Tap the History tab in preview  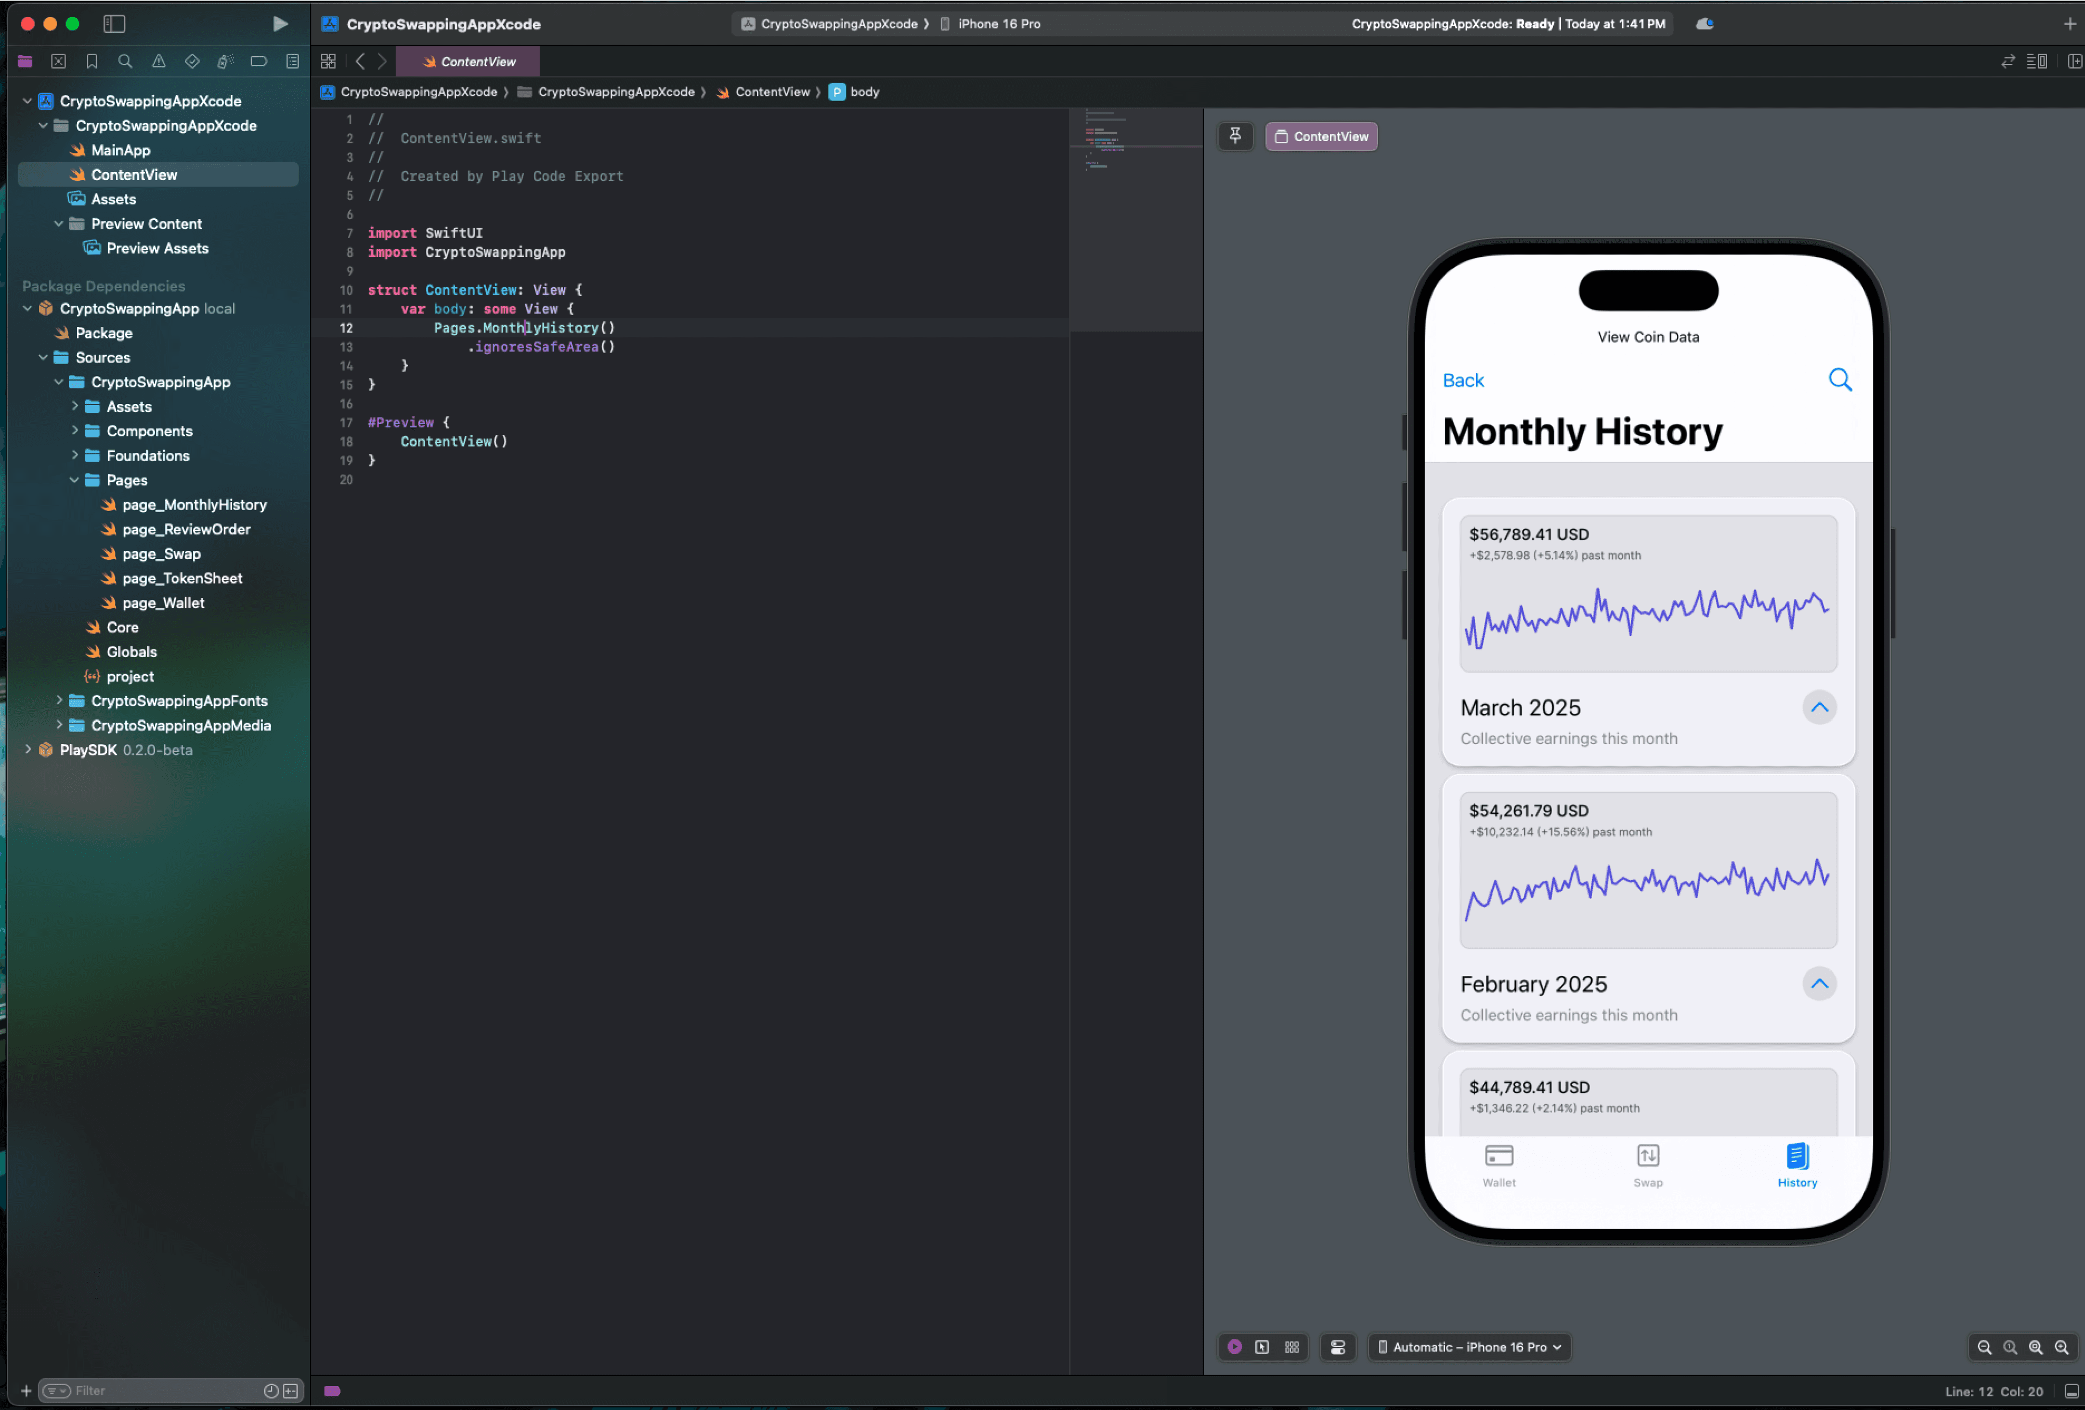point(1798,1165)
